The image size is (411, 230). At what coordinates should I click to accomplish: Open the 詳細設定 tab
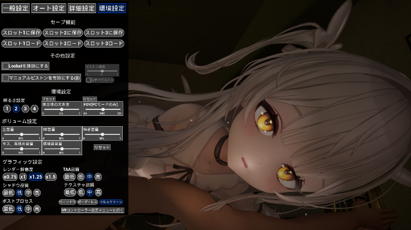tap(82, 8)
